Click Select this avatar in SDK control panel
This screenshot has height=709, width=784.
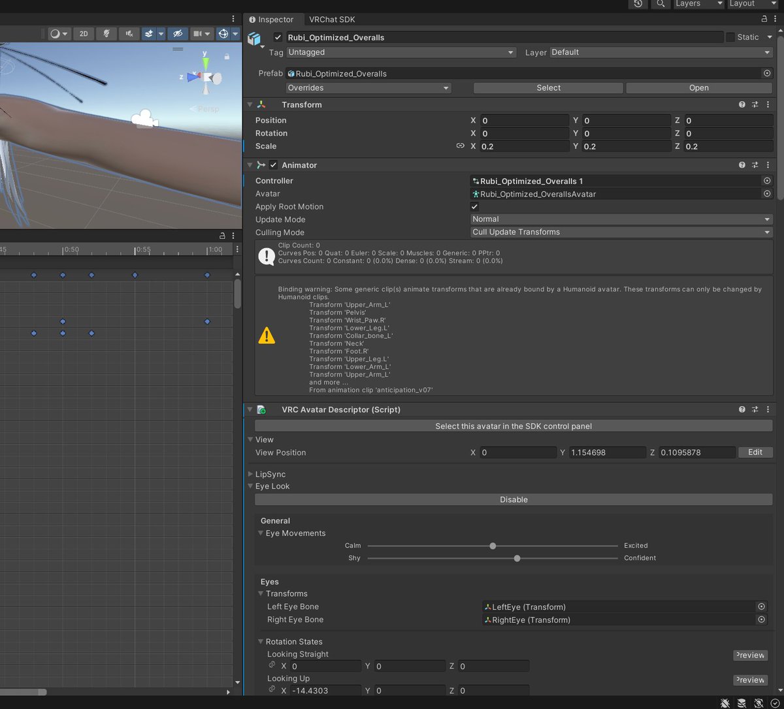(x=514, y=426)
